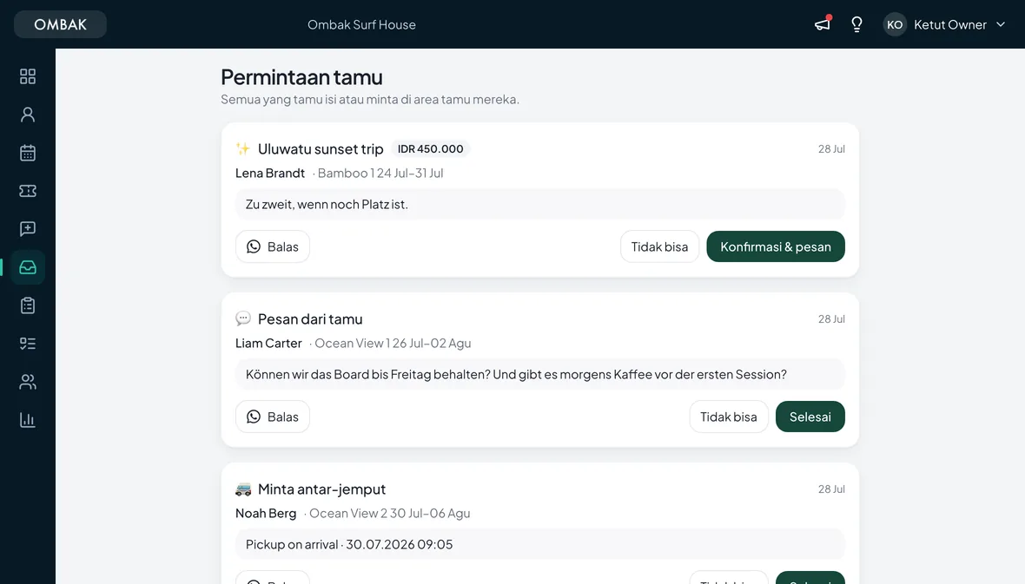This screenshot has height=584, width=1025.
Task: Click guest name Lena Brandt
Action: [270, 173]
